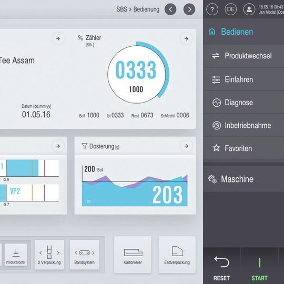
Task: Click the Ist 0333 value
Action: [115, 115]
